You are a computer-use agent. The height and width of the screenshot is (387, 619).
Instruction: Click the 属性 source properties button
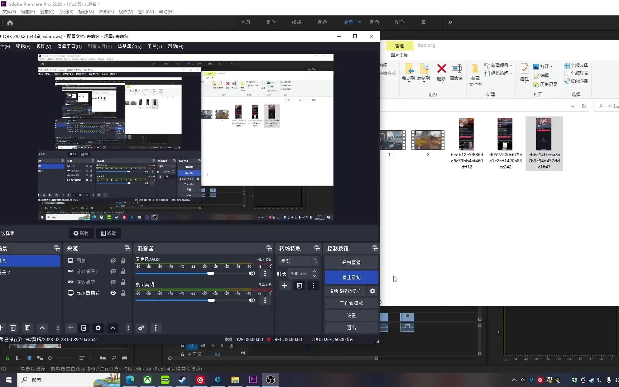point(81,233)
